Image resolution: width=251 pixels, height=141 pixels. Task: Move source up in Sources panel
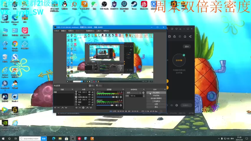click(87, 108)
